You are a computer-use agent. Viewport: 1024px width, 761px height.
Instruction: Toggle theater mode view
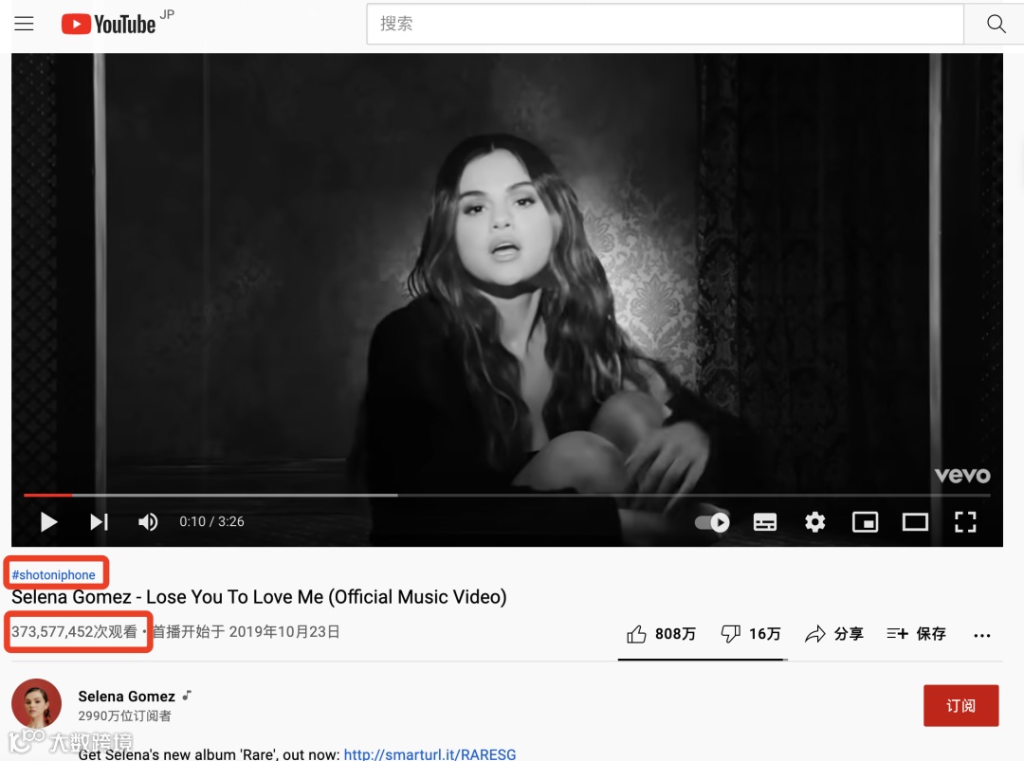pos(915,522)
